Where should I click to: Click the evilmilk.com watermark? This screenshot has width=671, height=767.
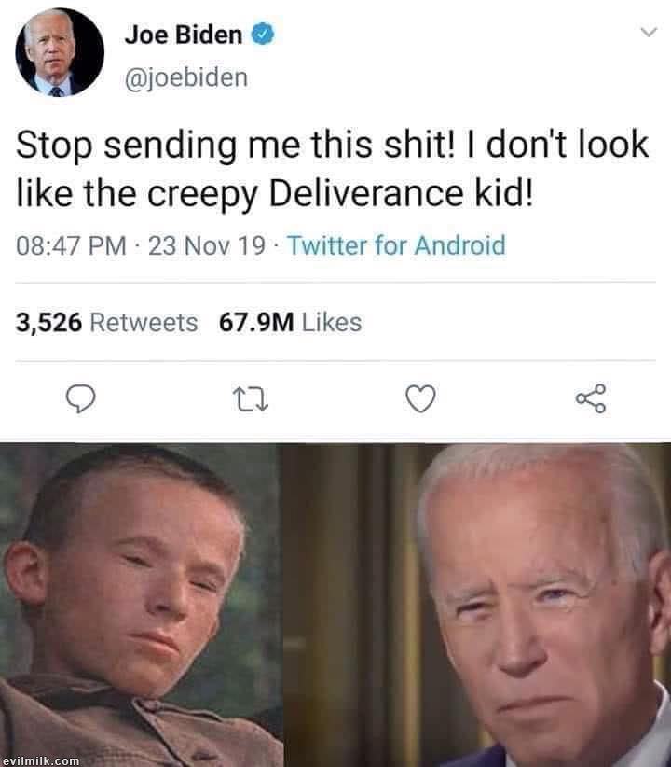pyautogui.click(x=41, y=760)
